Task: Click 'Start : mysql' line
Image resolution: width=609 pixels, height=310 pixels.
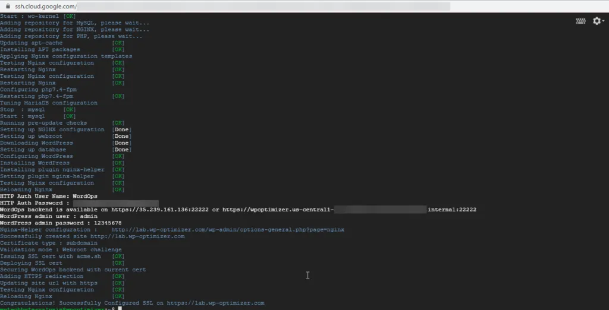Action: coord(38,116)
